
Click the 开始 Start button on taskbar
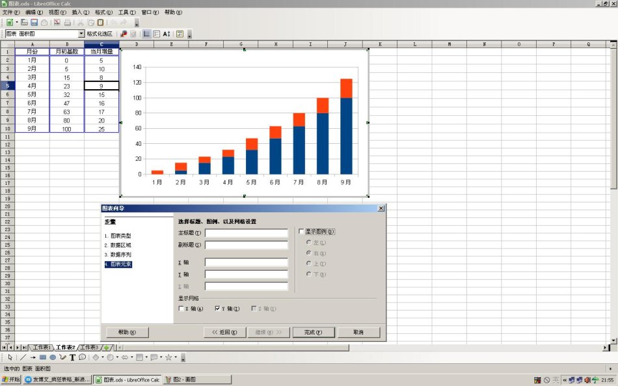pos(11,379)
